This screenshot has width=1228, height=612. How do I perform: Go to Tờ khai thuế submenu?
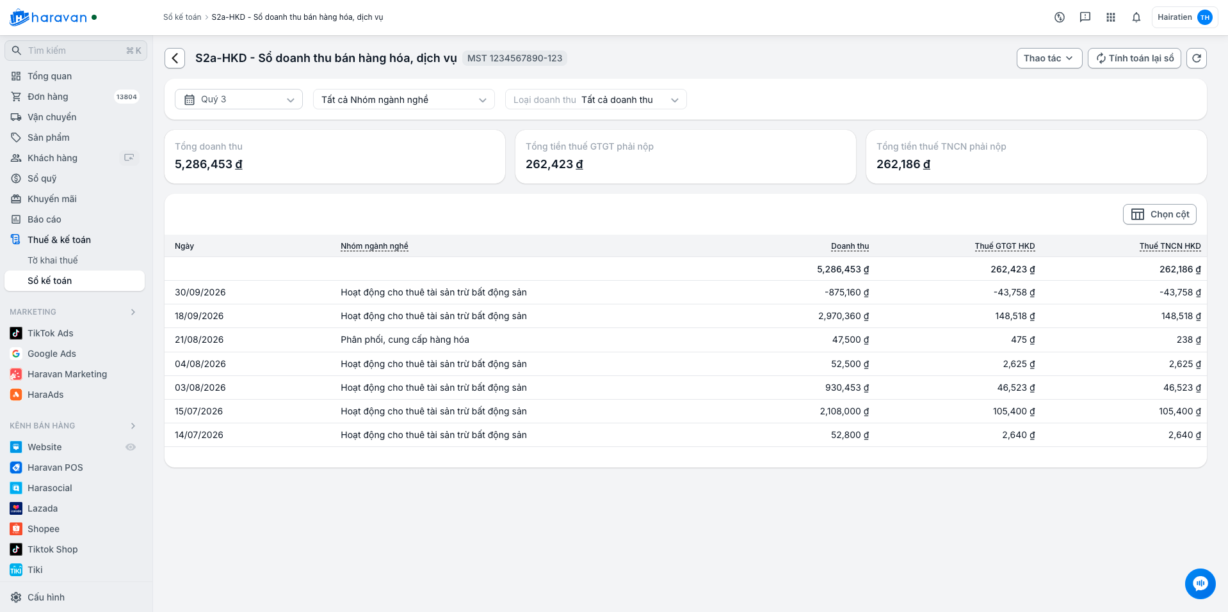53,260
